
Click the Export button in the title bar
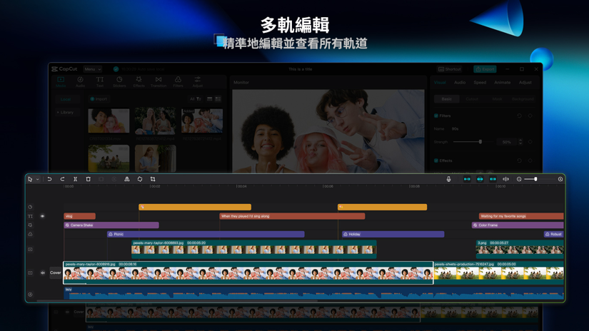(485, 69)
